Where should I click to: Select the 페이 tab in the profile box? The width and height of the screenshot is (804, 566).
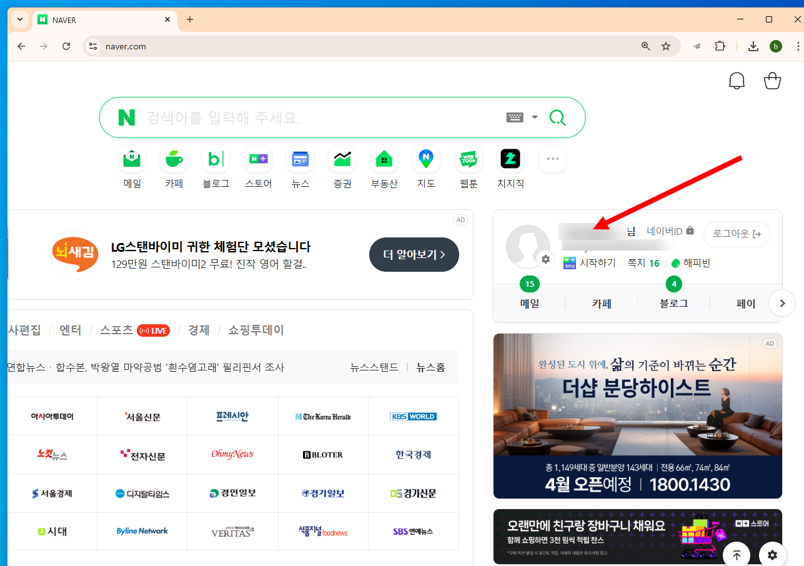[746, 304]
